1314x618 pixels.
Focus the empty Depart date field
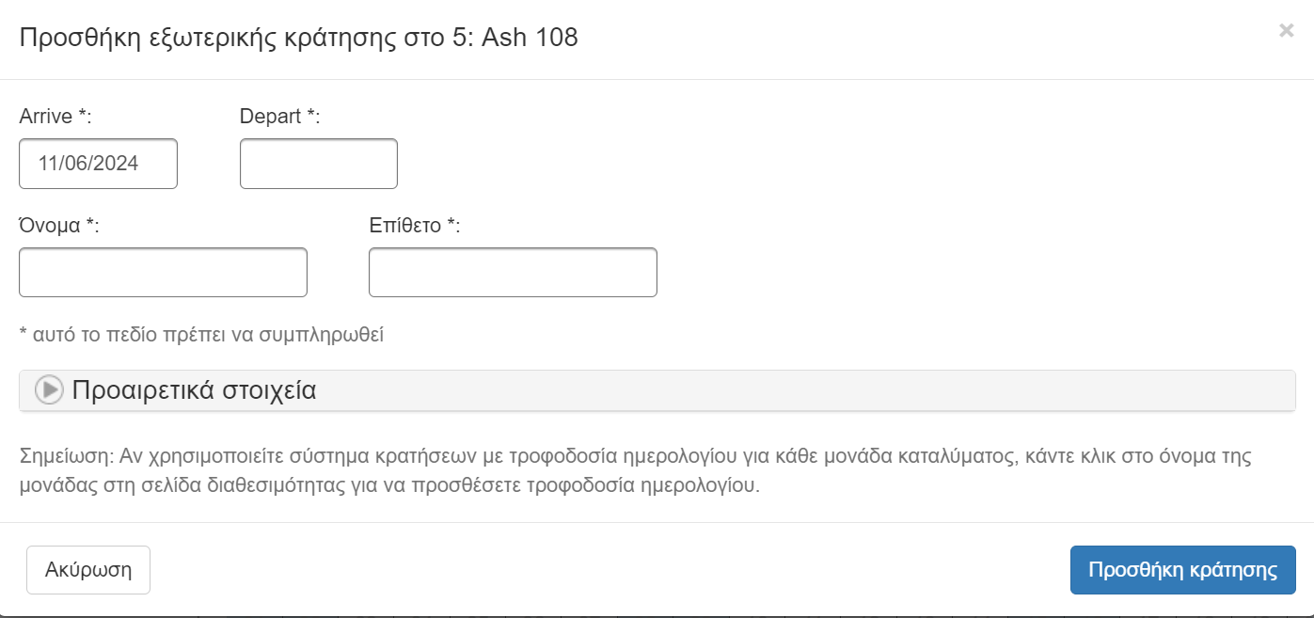319,164
